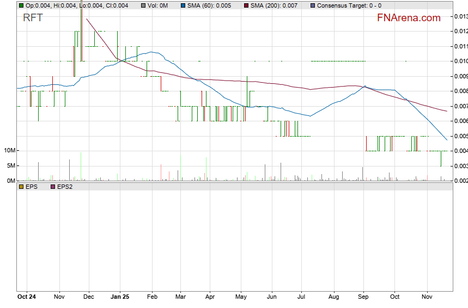Open the FNArena.com watermark link
Image resolution: width=468 pixels, height=308 pixels.
(x=408, y=18)
